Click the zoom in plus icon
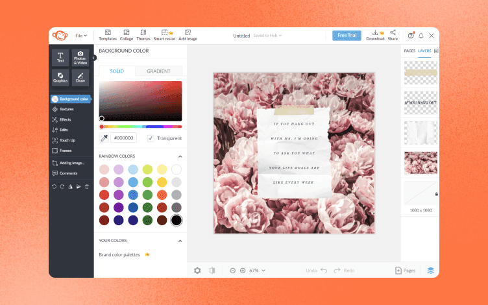This screenshot has height=305, width=488. (x=243, y=271)
